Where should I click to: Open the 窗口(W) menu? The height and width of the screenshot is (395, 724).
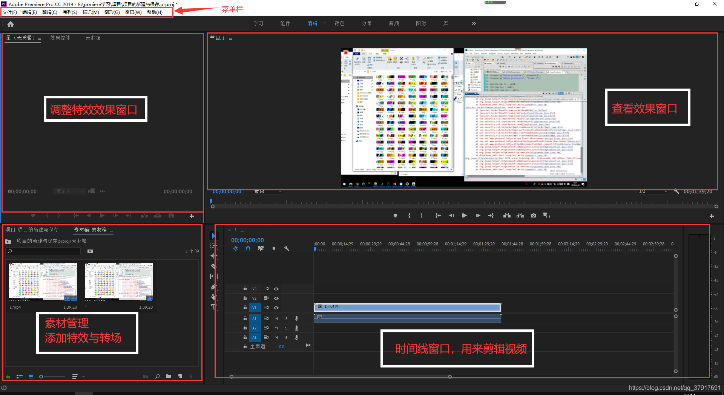pyautogui.click(x=133, y=12)
